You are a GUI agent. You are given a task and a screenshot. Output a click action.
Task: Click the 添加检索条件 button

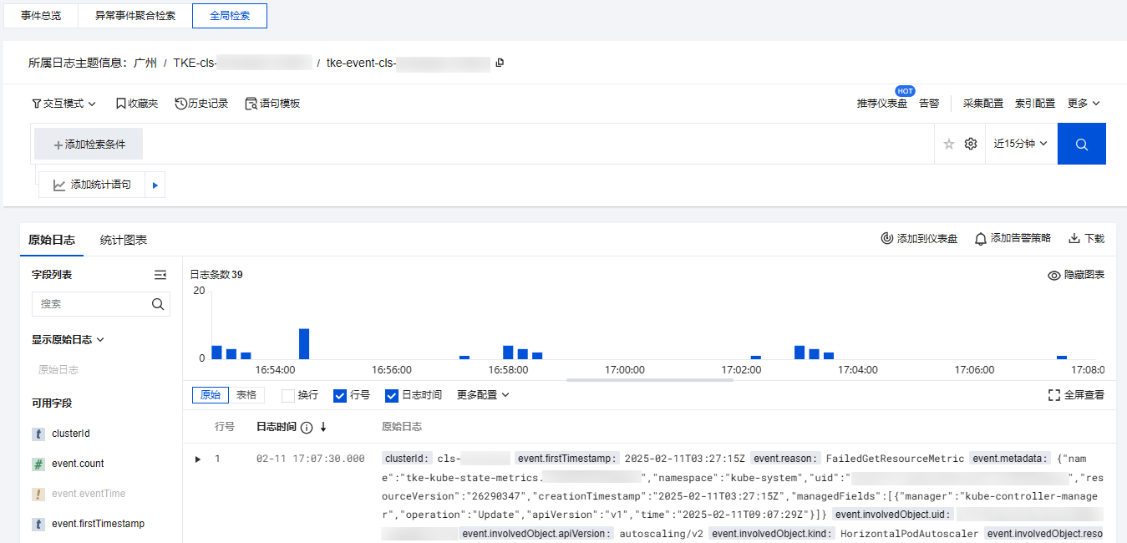(89, 144)
